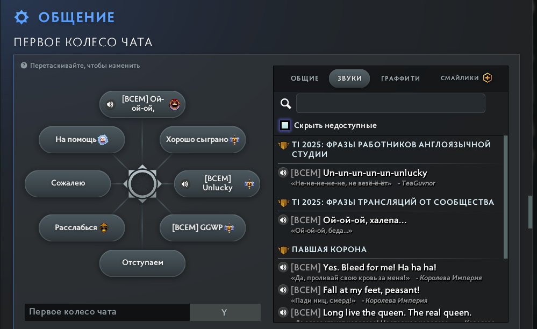Play the 'Fall at my feet, peasant!' sound

tap(283, 290)
